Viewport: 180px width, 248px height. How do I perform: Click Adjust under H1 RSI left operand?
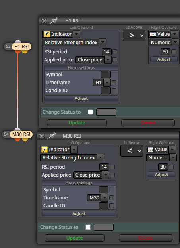(81, 98)
